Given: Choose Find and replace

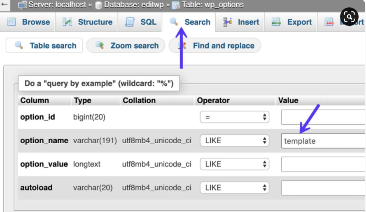Looking at the screenshot, I should (215, 46).
